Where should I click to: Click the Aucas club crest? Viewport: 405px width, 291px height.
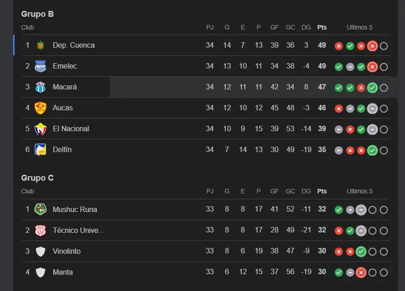point(40,108)
